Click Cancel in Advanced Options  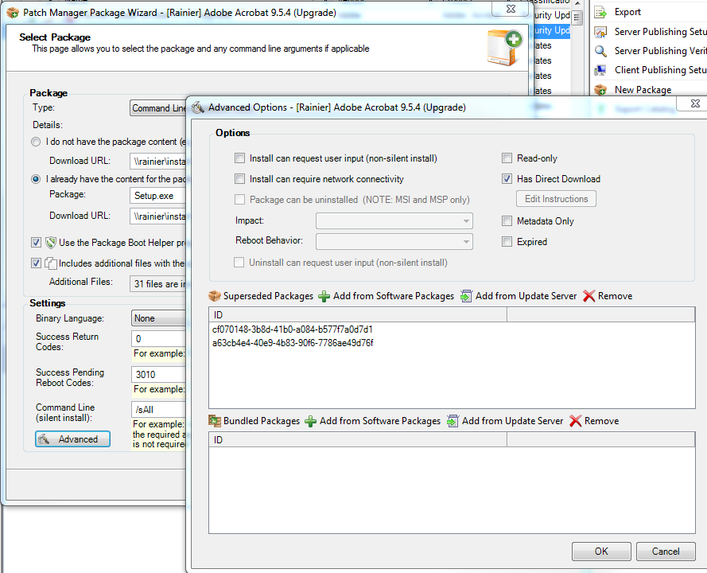click(x=666, y=552)
